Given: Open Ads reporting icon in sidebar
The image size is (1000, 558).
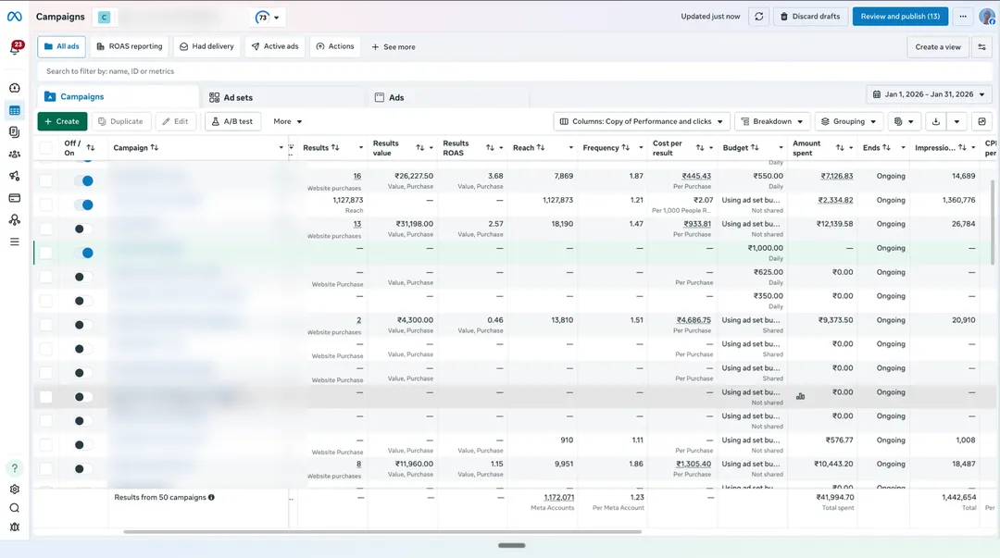Looking at the screenshot, I should coord(15,132).
